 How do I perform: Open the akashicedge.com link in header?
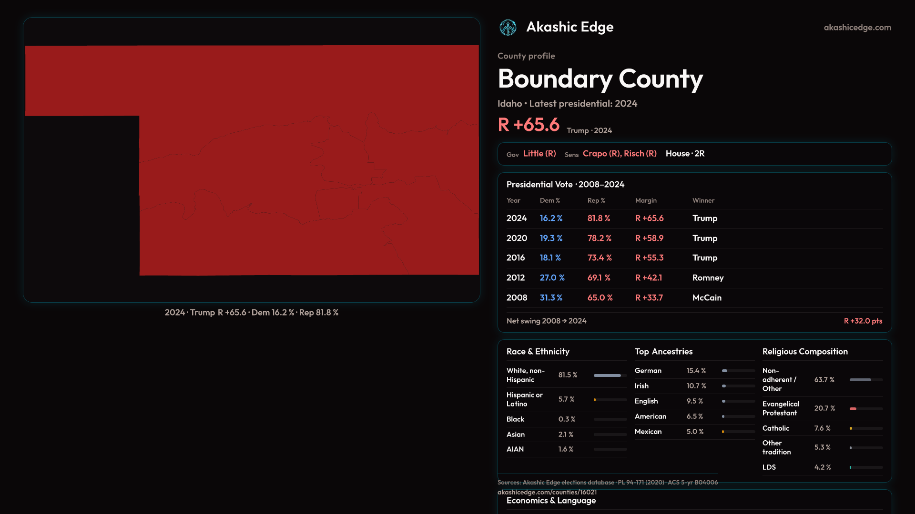[857, 28]
